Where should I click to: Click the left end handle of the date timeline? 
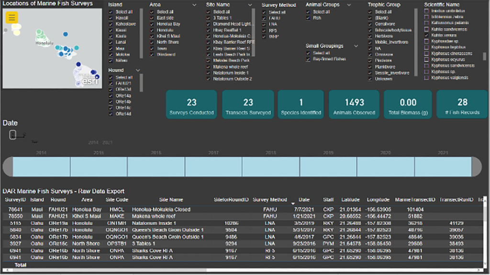point(8,166)
